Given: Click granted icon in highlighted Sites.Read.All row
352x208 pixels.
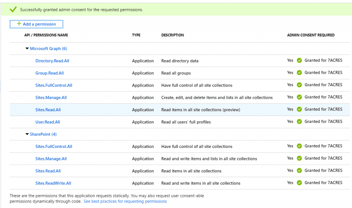Looking at the screenshot, I should (299, 109).
